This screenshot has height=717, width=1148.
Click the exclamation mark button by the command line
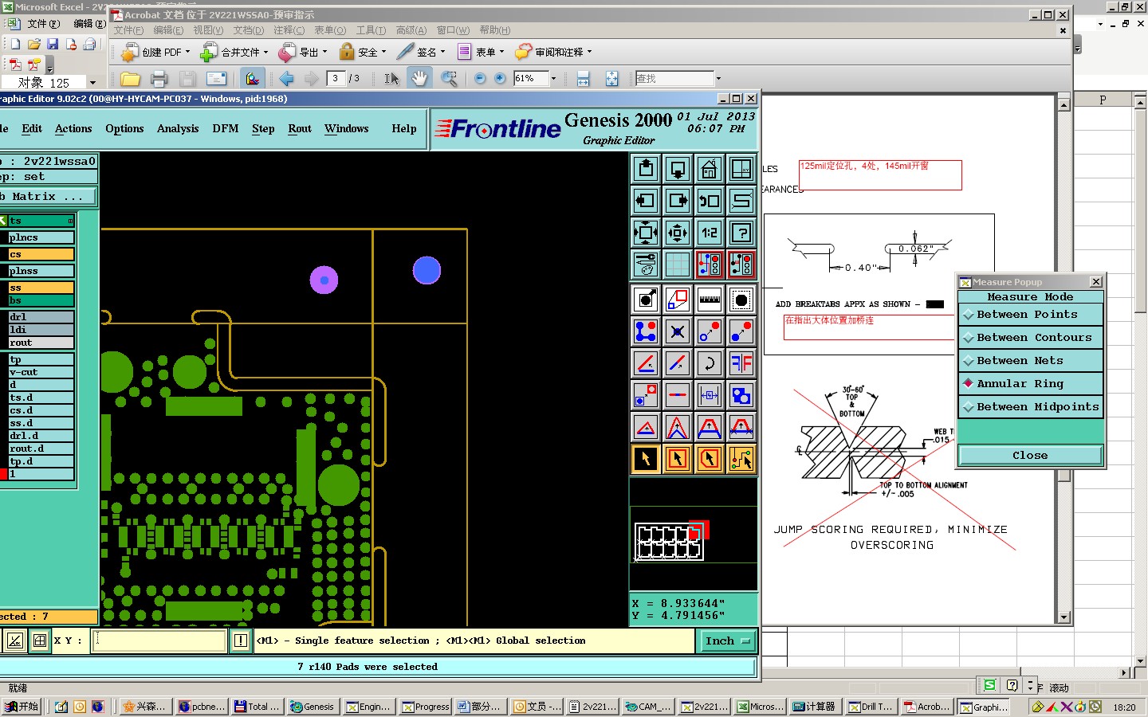coord(241,641)
